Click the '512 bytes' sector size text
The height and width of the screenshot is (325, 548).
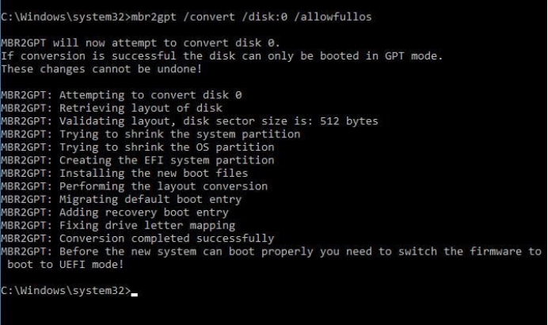[x=348, y=121]
